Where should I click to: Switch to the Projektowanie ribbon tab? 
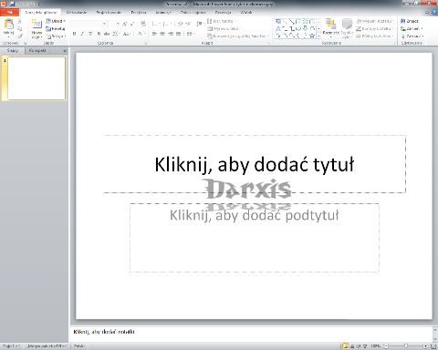109,13
